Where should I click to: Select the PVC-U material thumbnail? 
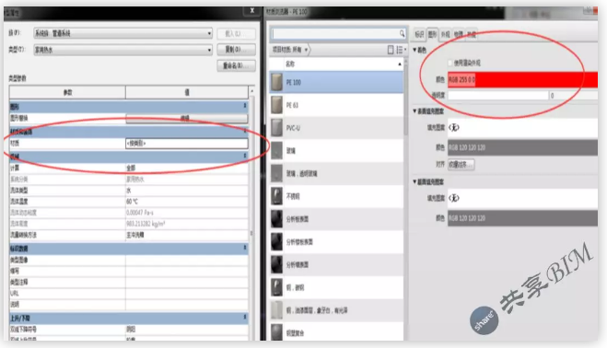coord(276,128)
